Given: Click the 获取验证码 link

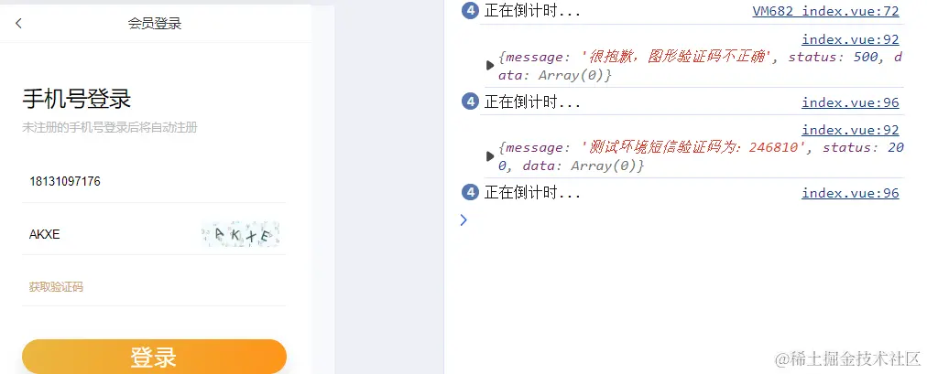Looking at the screenshot, I should (56, 287).
